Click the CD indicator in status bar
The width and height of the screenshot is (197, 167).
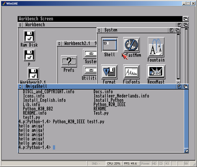(x=161, y=163)
